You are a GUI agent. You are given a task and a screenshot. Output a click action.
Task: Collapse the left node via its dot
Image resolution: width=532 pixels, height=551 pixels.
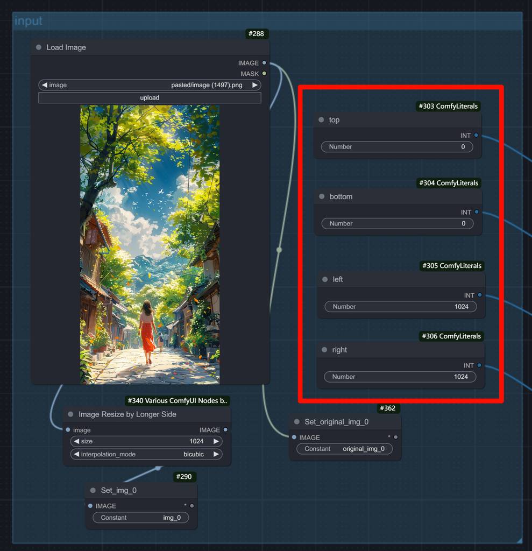(x=324, y=279)
